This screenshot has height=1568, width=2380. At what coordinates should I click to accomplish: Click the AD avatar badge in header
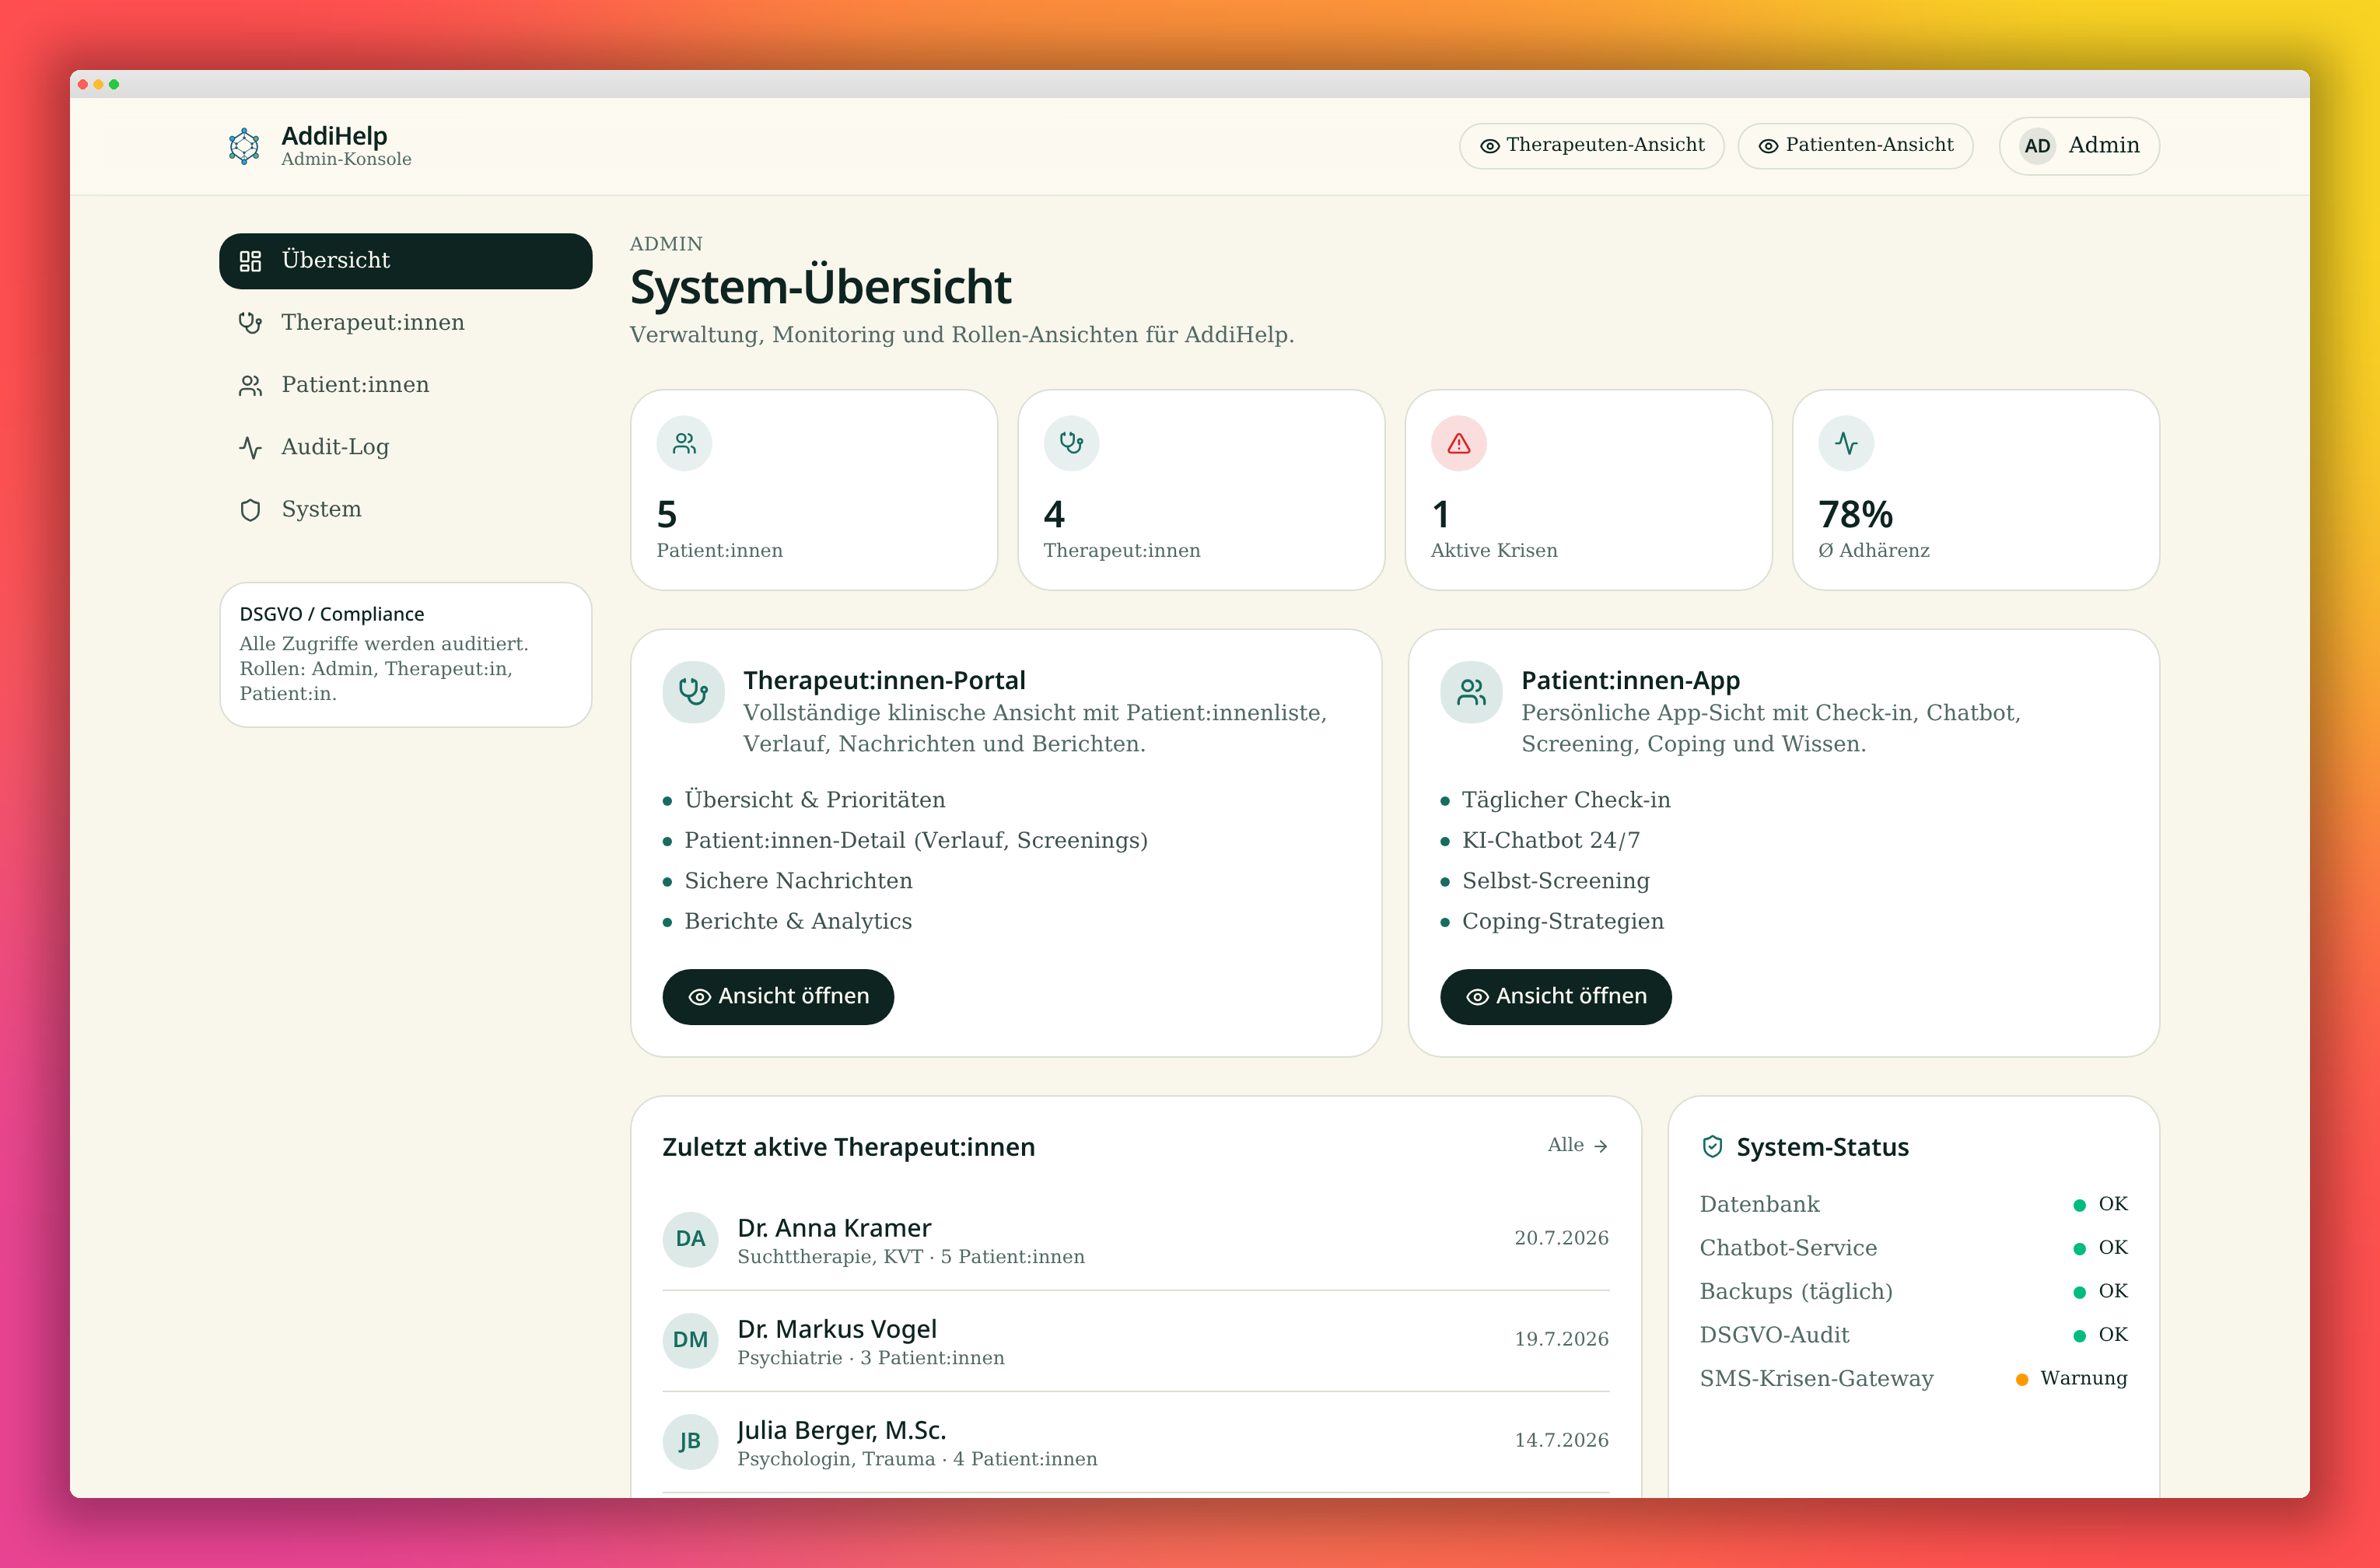(x=2037, y=146)
